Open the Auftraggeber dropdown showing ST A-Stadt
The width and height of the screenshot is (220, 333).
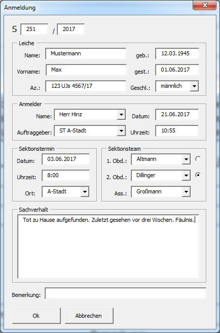[x=121, y=131]
